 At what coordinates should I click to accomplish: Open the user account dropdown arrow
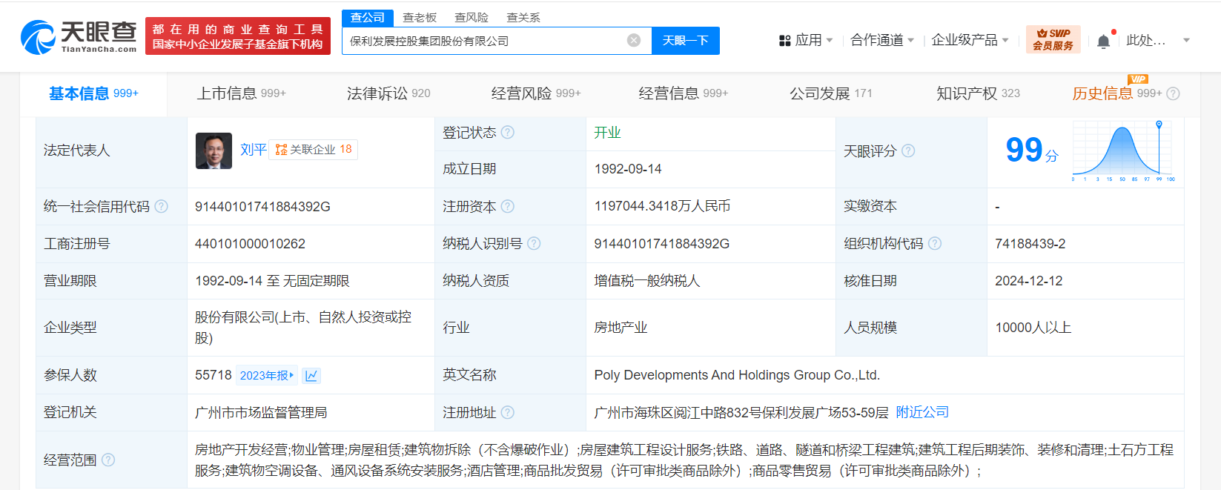(1186, 41)
